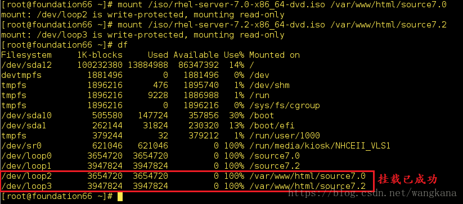Click the 86347392 available value
463x204 pixels.
(199, 65)
